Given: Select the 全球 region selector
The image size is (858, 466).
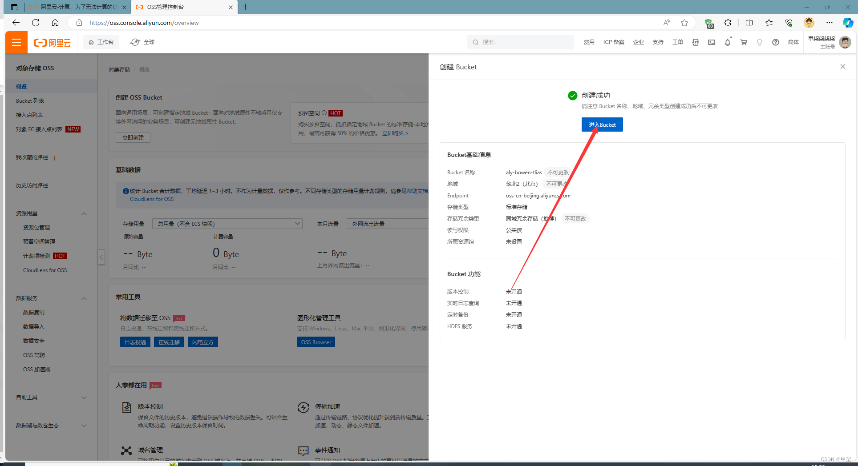Looking at the screenshot, I should point(142,42).
